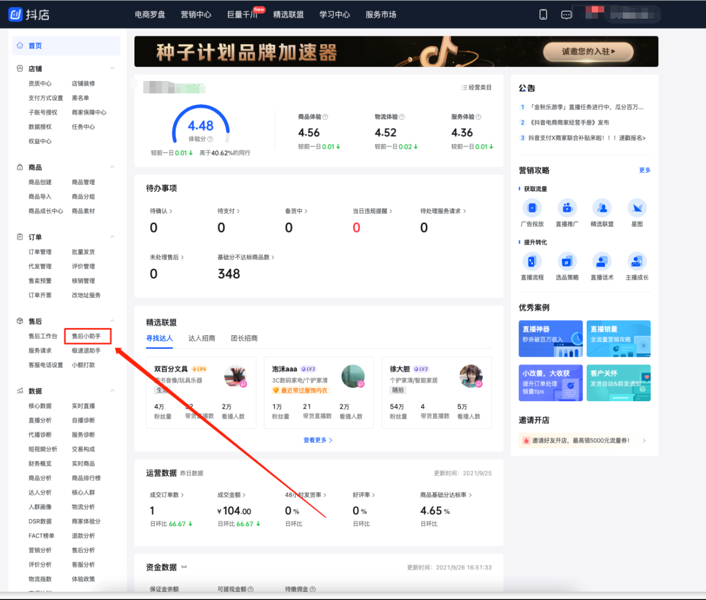
Task: Click help icon beside 商品体验
Action: click(x=325, y=117)
